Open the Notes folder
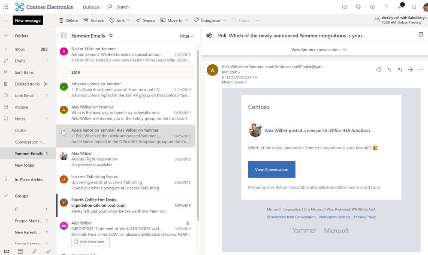The height and width of the screenshot is (255, 428). 28,119
